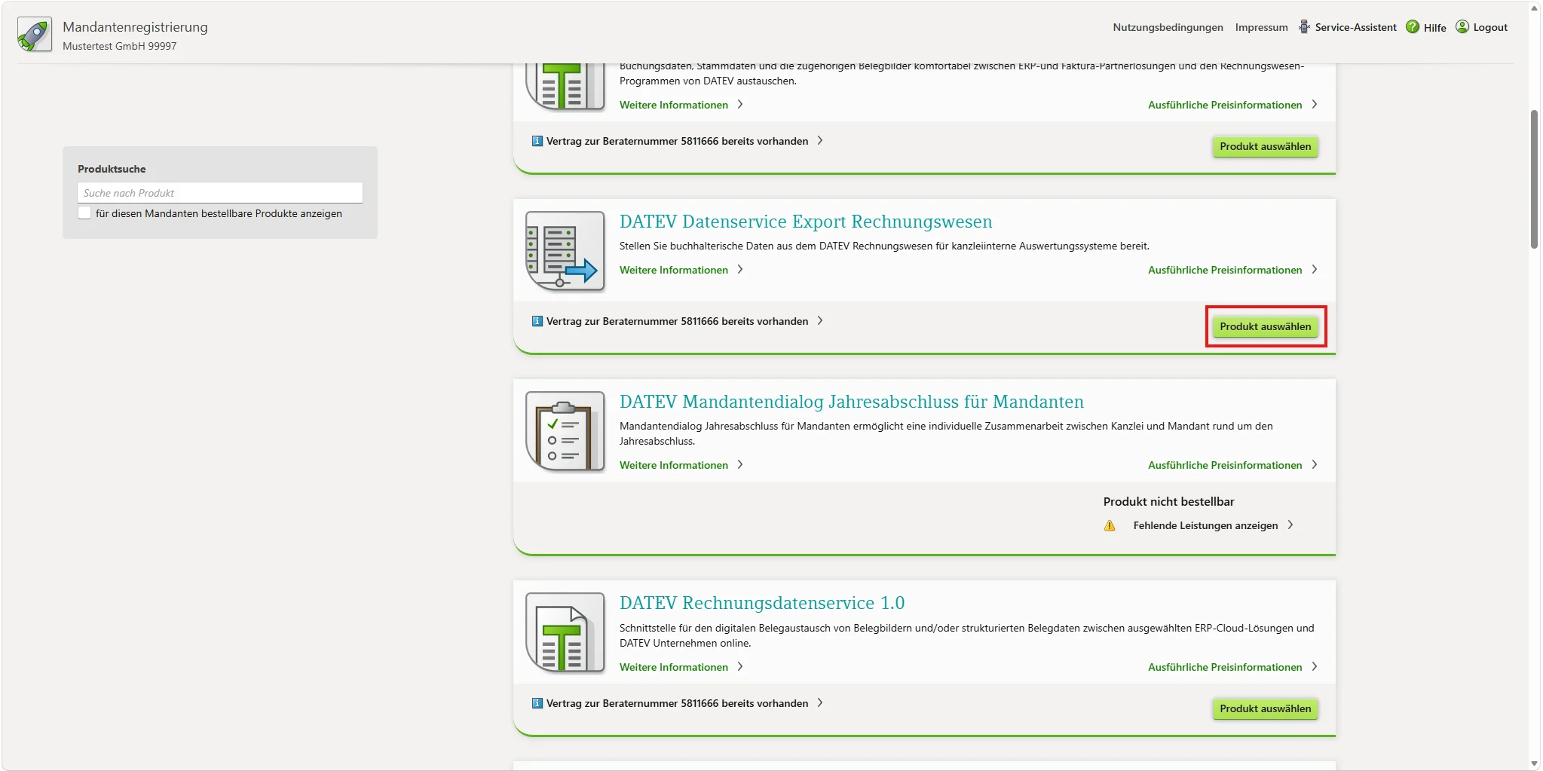The image size is (1543, 771).
Task: Click the 'Produktsuche' panel heading
Action: [112, 169]
